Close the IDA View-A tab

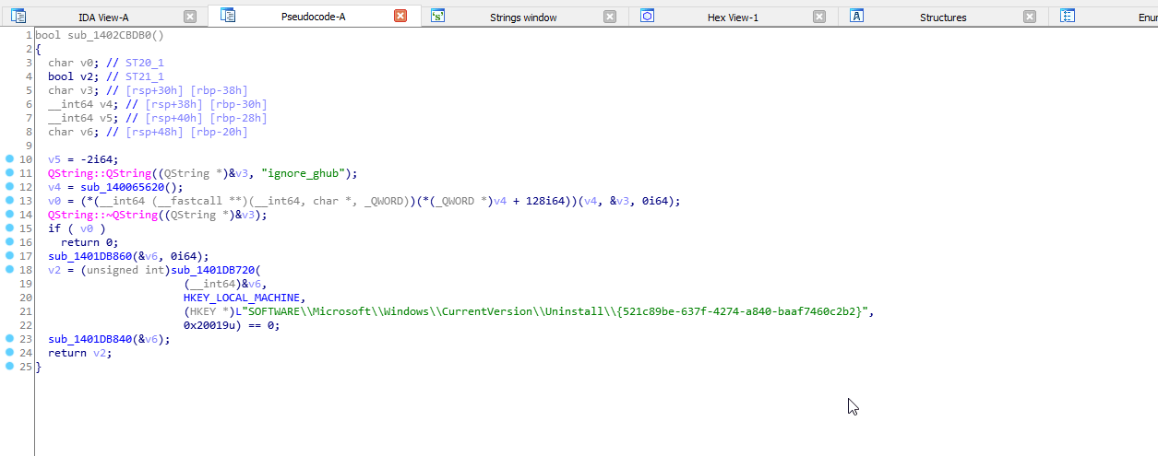tap(190, 17)
